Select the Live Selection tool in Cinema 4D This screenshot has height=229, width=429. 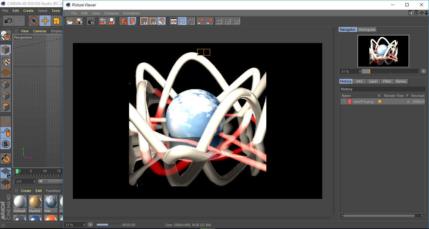click(x=34, y=21)
